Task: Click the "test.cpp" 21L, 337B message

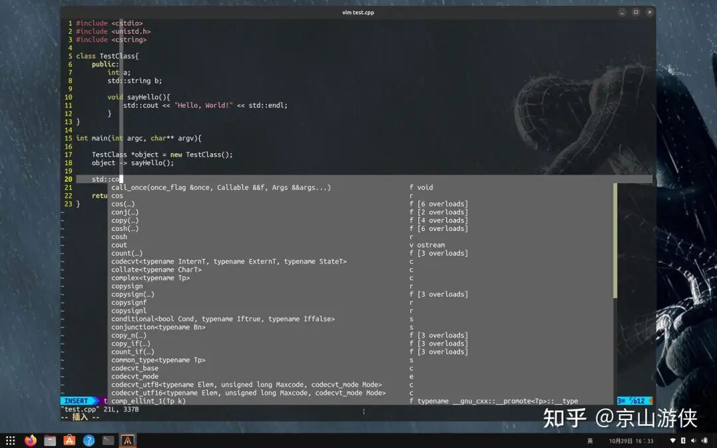Action: coord(100,409)
